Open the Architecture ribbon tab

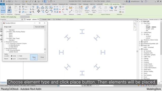coord(9,4)
